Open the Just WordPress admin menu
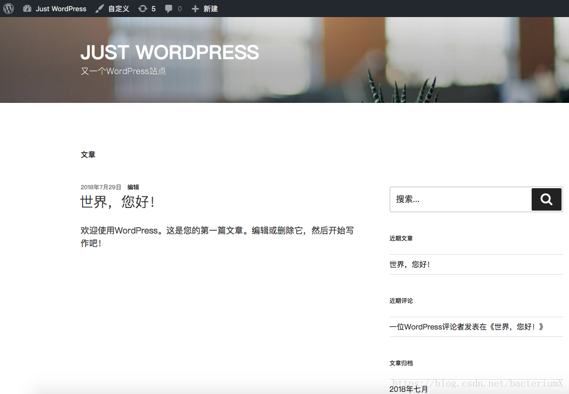This screenshot has width=569, height=394. pos(61,9)
